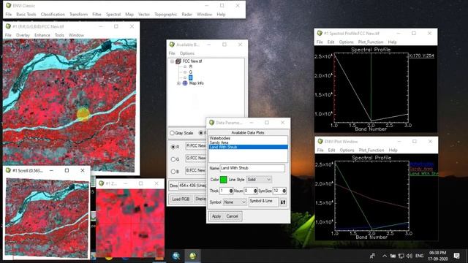The height and width of the screenshot is (263, 468).
Task: Open the magnifier app icon in taskbar
Action: [x=175, y=256]
